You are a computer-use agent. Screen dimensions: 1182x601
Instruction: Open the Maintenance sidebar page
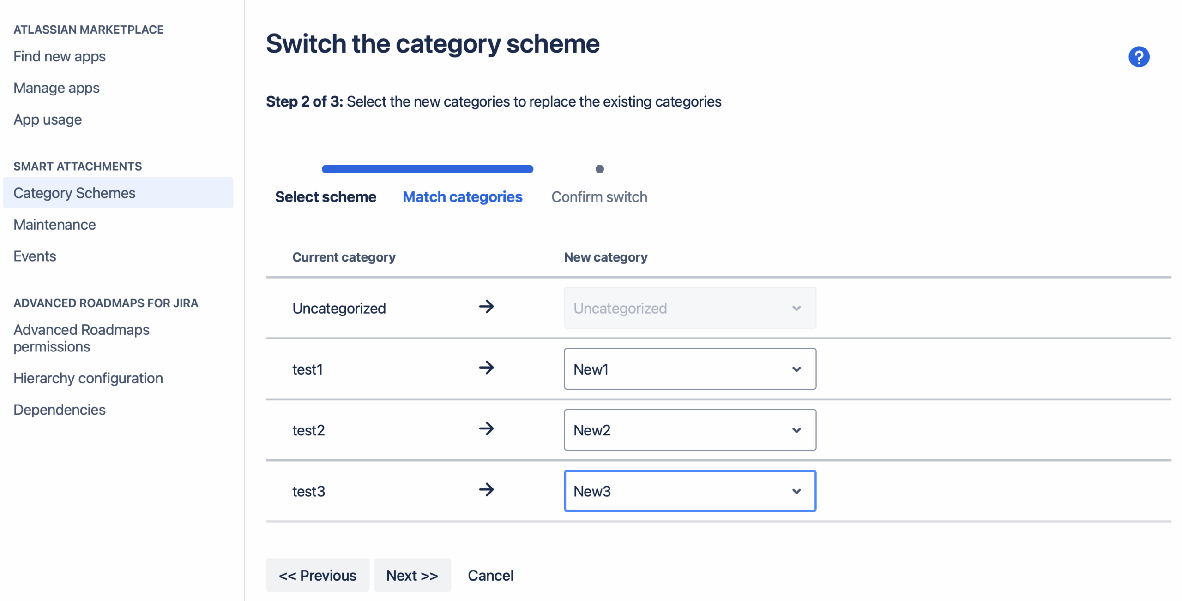[x=54, y=225]
